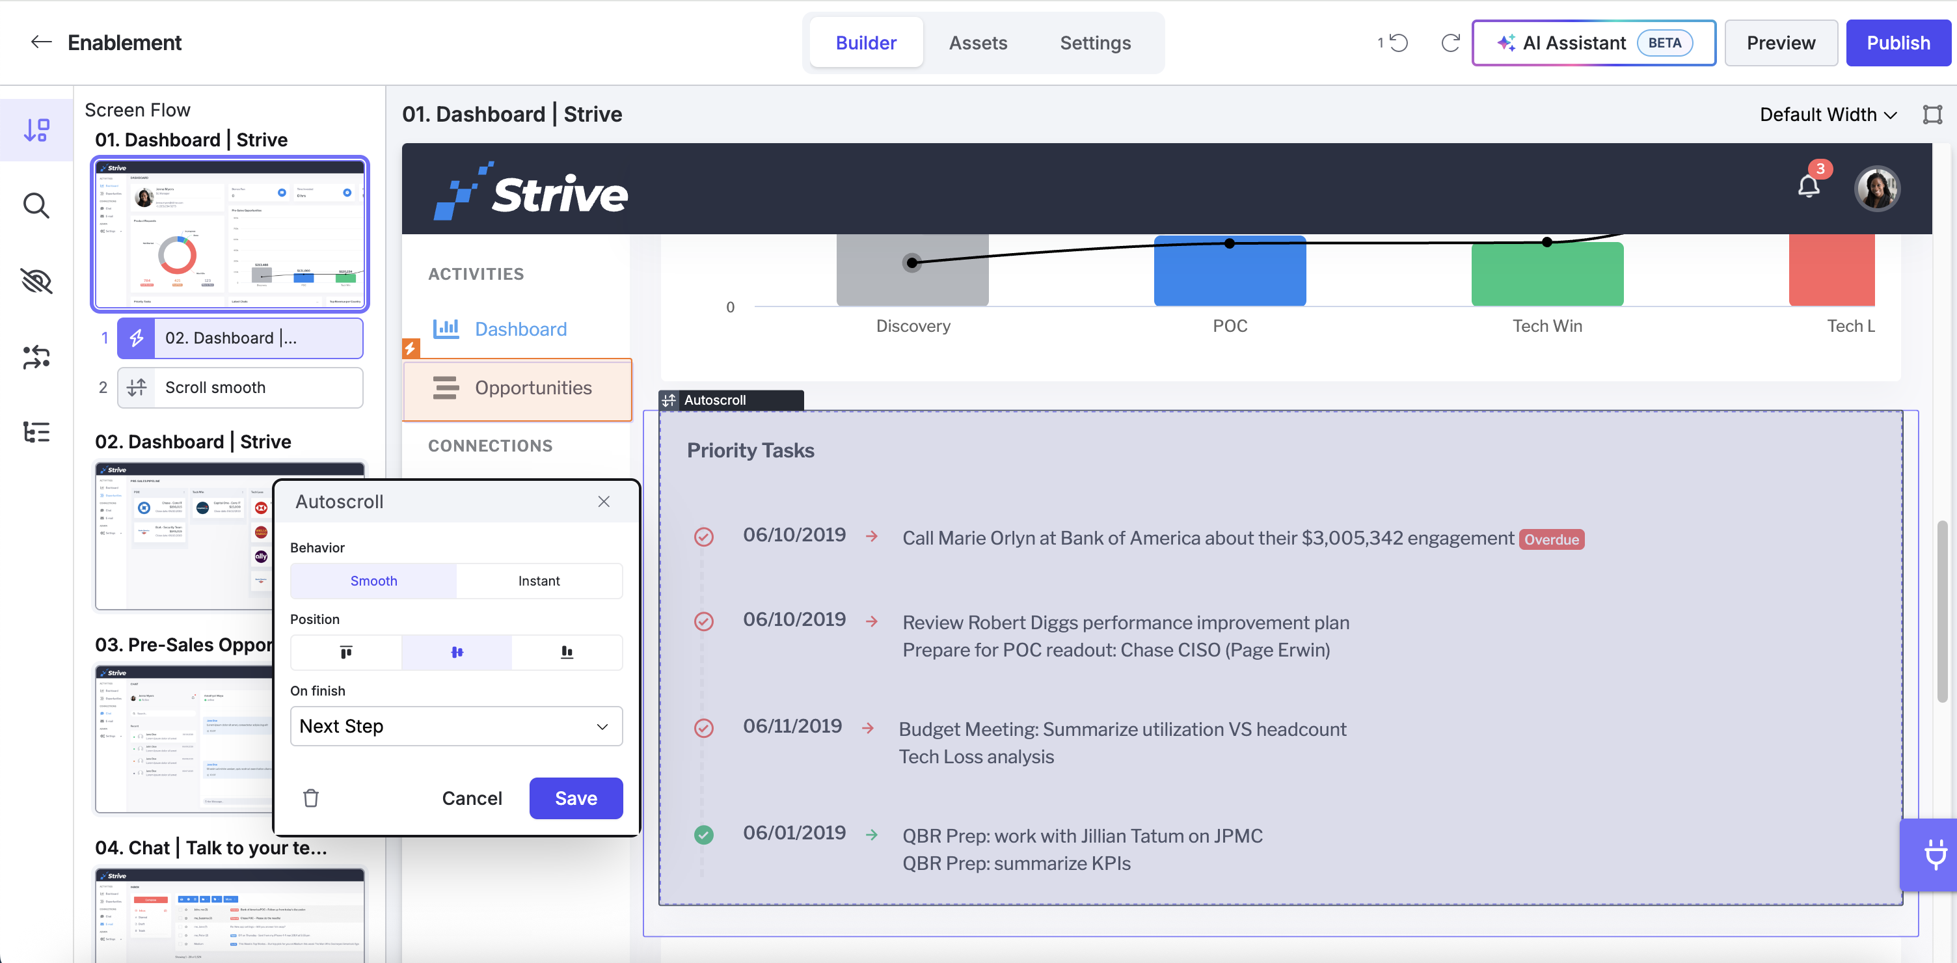The width and height of the screenshot is (1957, 963).
Task: Click the redo icon in top bar
Action: pos(1450,42)
